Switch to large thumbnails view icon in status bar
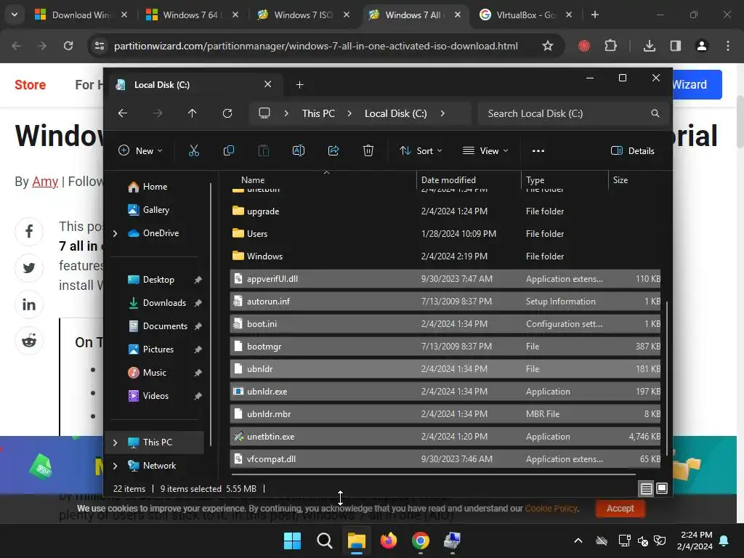The width and height of the screenshot is (744, 558). [x=661, y=488]
